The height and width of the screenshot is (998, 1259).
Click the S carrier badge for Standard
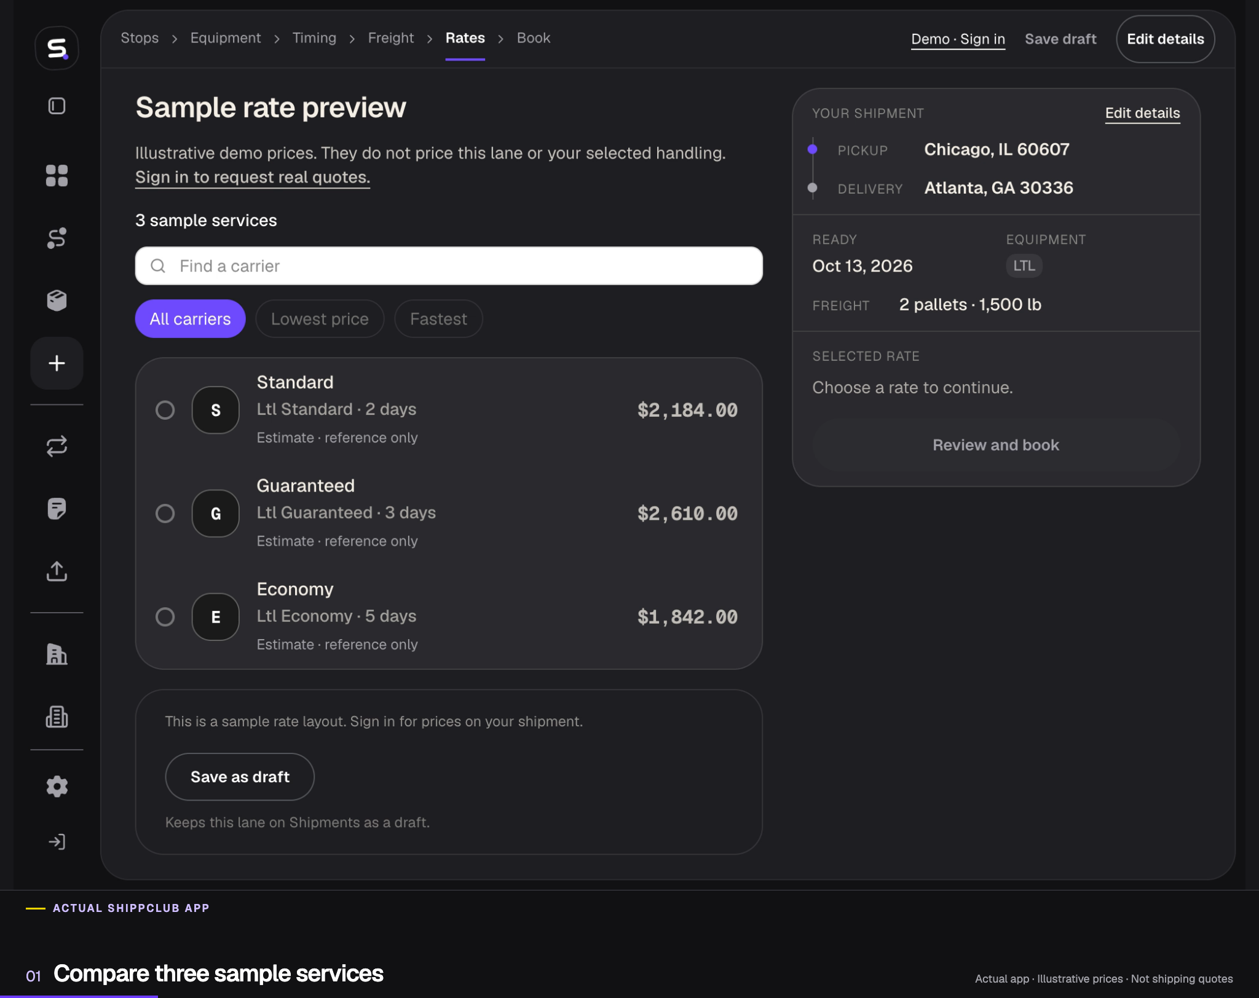coord(216,410)
